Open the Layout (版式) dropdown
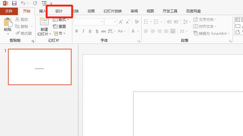243x136 pixels. (61, 19)
